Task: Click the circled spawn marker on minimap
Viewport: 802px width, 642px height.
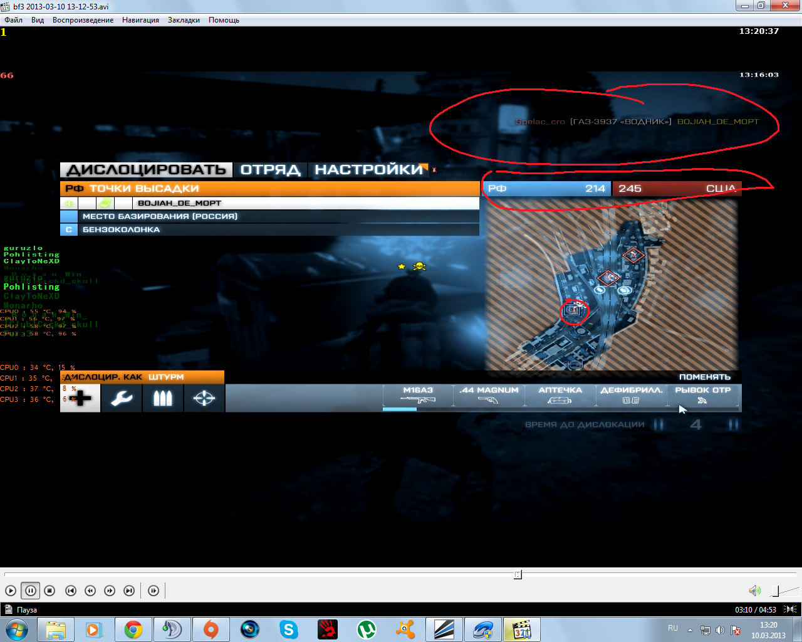Action: pos(573,310)
